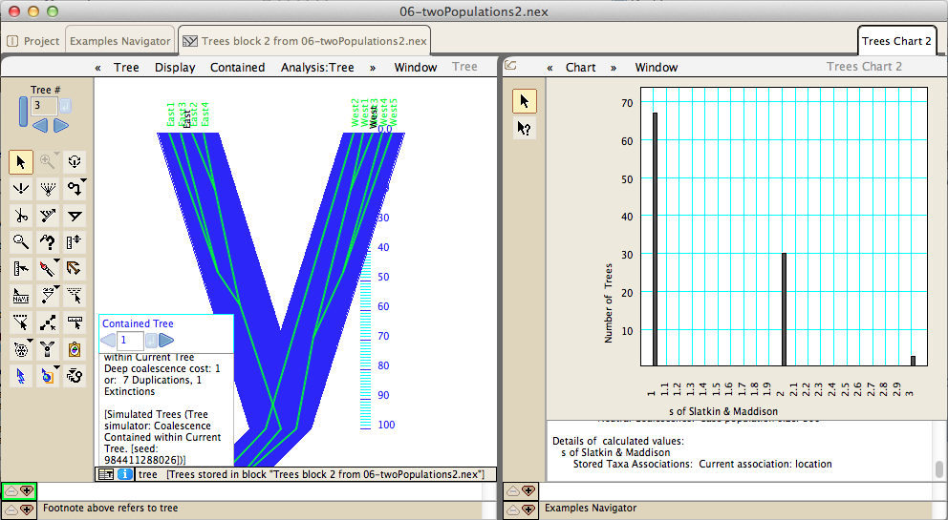Select the arrow tool in the tree palette
Image resolution: width=948 pixels, height=520 pixels.
[21, 162]
